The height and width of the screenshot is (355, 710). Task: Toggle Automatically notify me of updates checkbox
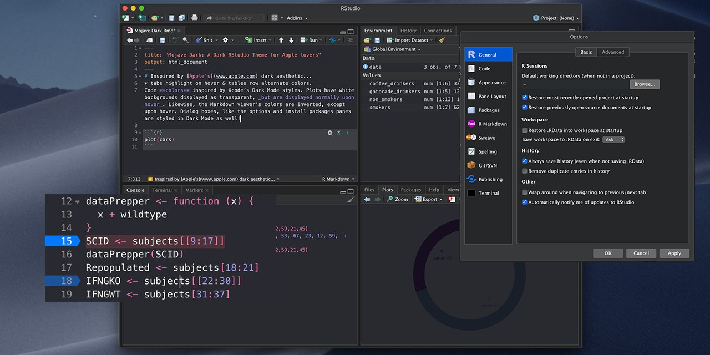[x=525, y=202]
